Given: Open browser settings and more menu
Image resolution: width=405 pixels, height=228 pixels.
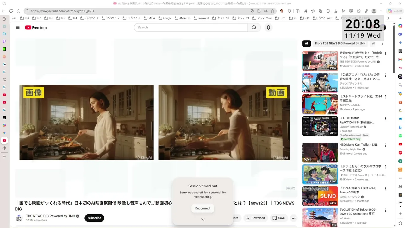Looking at the screenshot, I should pos(381,11).
